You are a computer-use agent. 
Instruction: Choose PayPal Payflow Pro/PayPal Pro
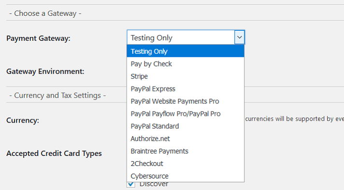[x=186, y=114]
